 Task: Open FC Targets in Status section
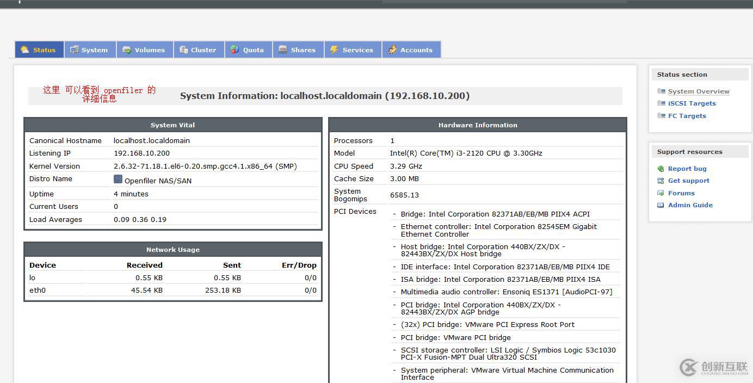tap(687, 116)
